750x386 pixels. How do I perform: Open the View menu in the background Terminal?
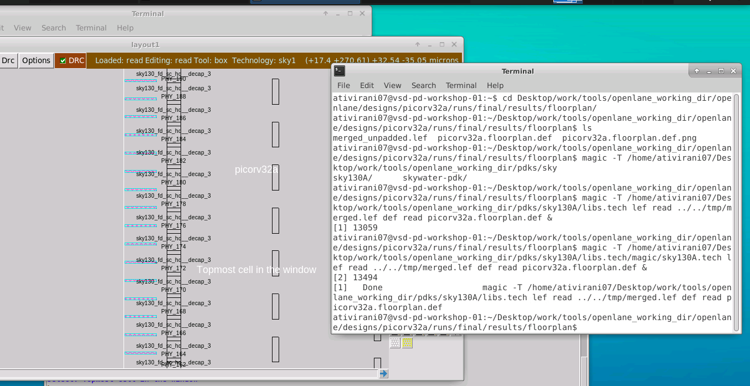click(23, 28)
